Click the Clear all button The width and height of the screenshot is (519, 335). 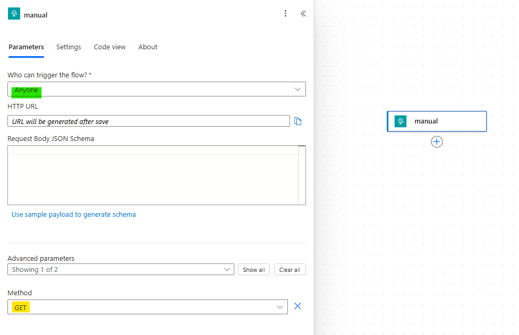click(x=290, y=269)
